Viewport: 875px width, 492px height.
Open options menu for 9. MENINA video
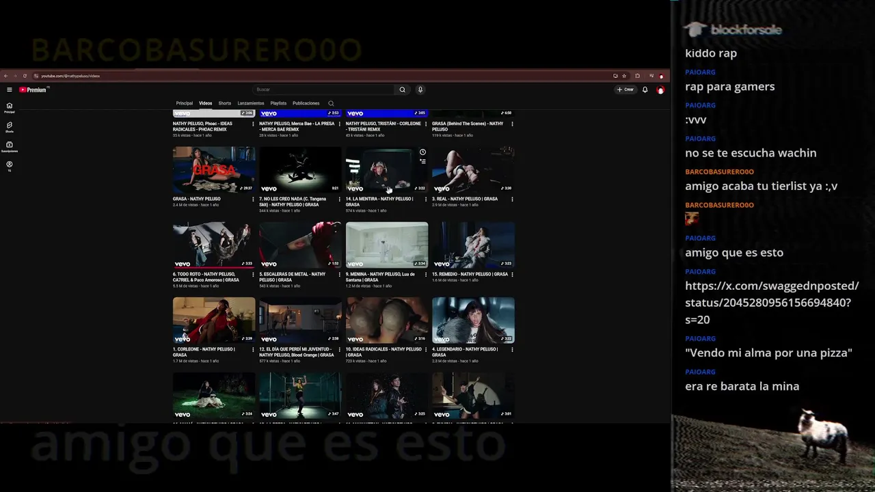pyautogui.click(x=426, y=275)
